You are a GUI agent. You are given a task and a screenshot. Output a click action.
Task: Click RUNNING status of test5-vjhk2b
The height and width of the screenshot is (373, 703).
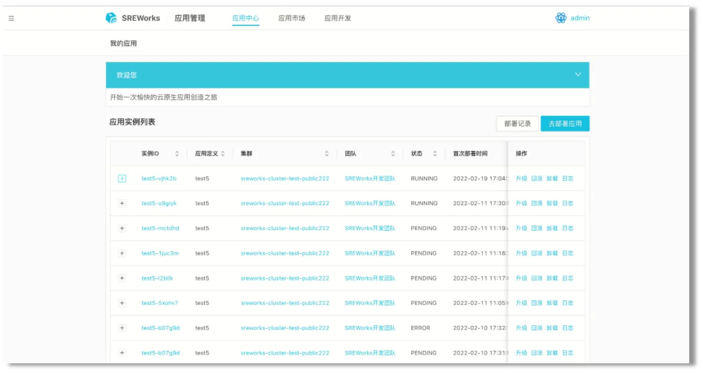coord(424,179)
